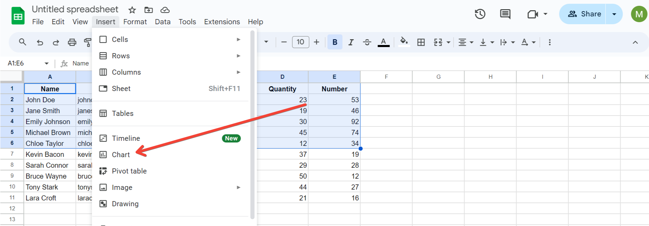This screenshot has width=649, height=226.
Task: Click the spreadsheet title Untitled spreadsheet
Action: [x=75, y=9]
